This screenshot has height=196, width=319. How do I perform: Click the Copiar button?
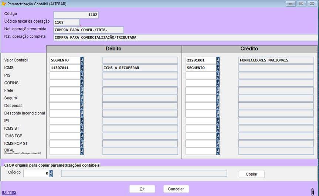pos(251,174)
